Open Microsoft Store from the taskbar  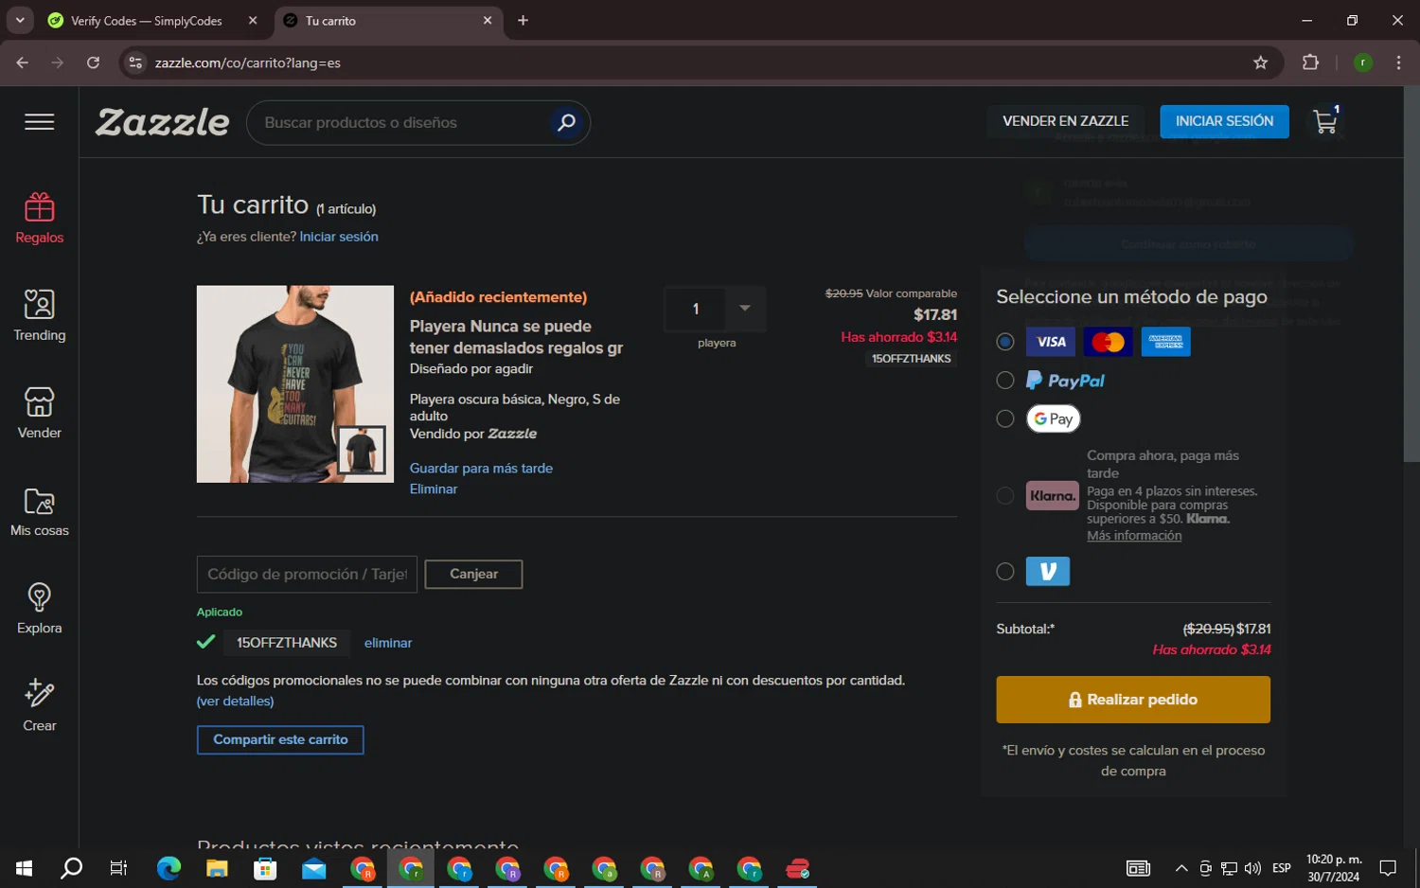[265, 868]
